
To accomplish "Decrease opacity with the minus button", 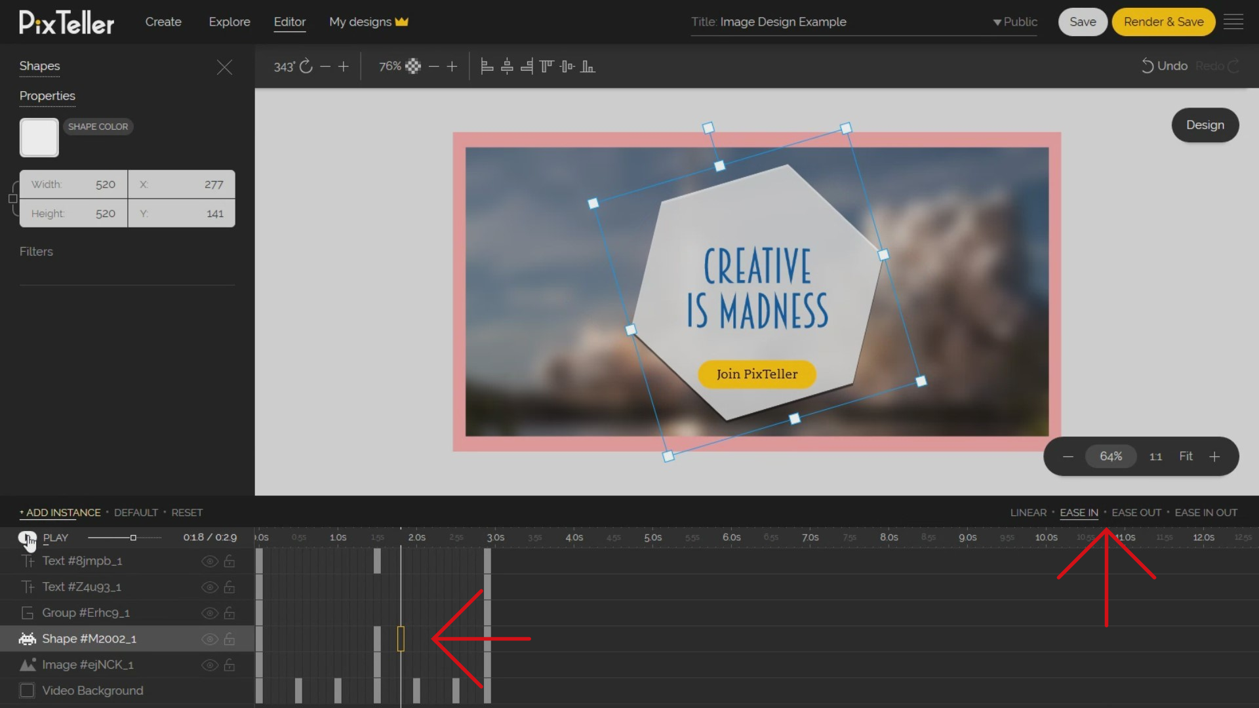I will tap(433, 66).
